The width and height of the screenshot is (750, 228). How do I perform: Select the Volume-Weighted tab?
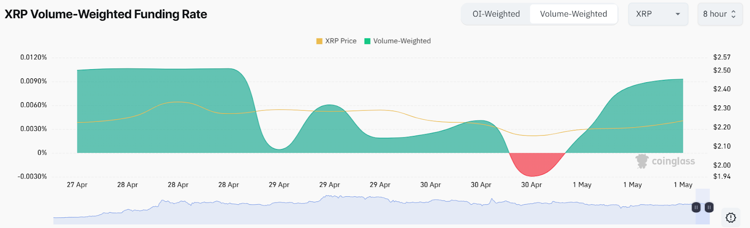tap(573, 14)
